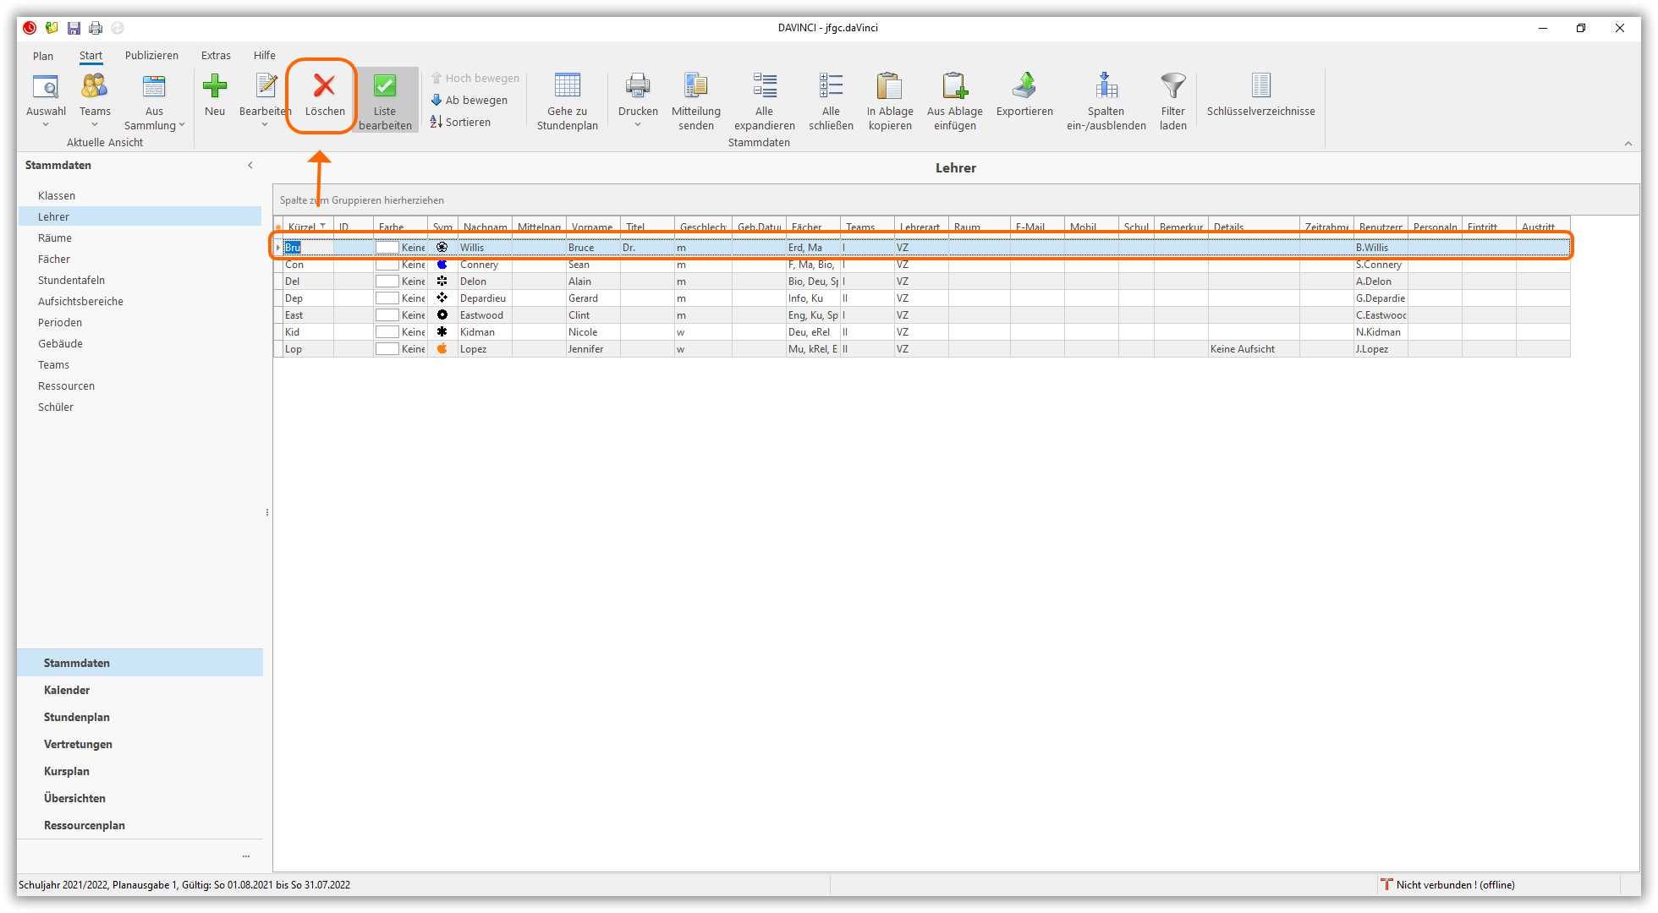Open the Extras menu tab
This screenshot has width=1658, height=913.
point(216,56)
